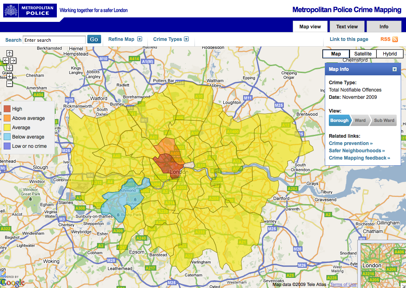Image resolution: width=406 pixels, height=288 pixels.
Task: Choose the Borough view level
Action: [x=339, y=120]
